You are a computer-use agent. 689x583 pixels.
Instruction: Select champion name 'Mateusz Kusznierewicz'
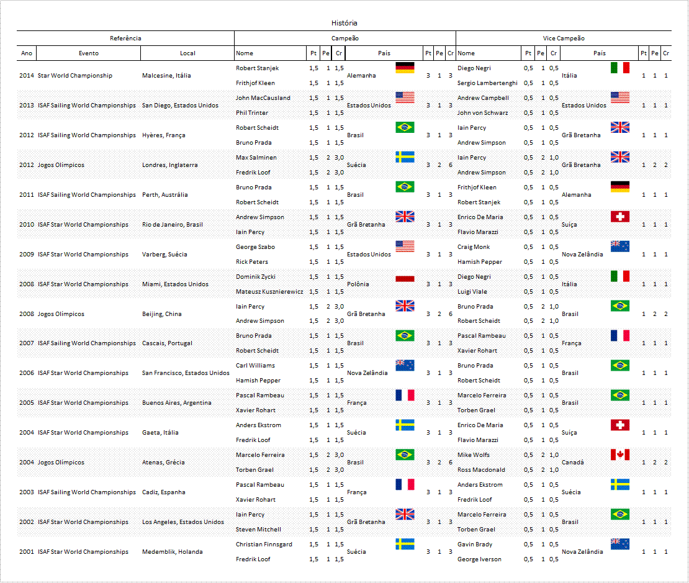269,292
